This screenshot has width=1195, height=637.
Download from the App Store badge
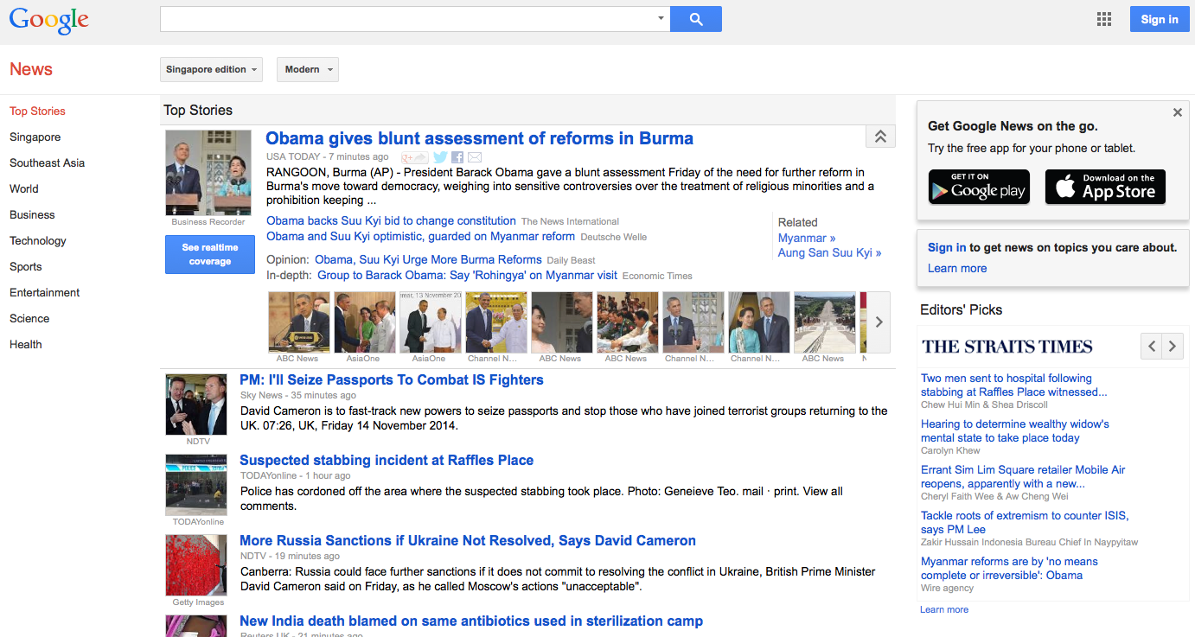1105,187
